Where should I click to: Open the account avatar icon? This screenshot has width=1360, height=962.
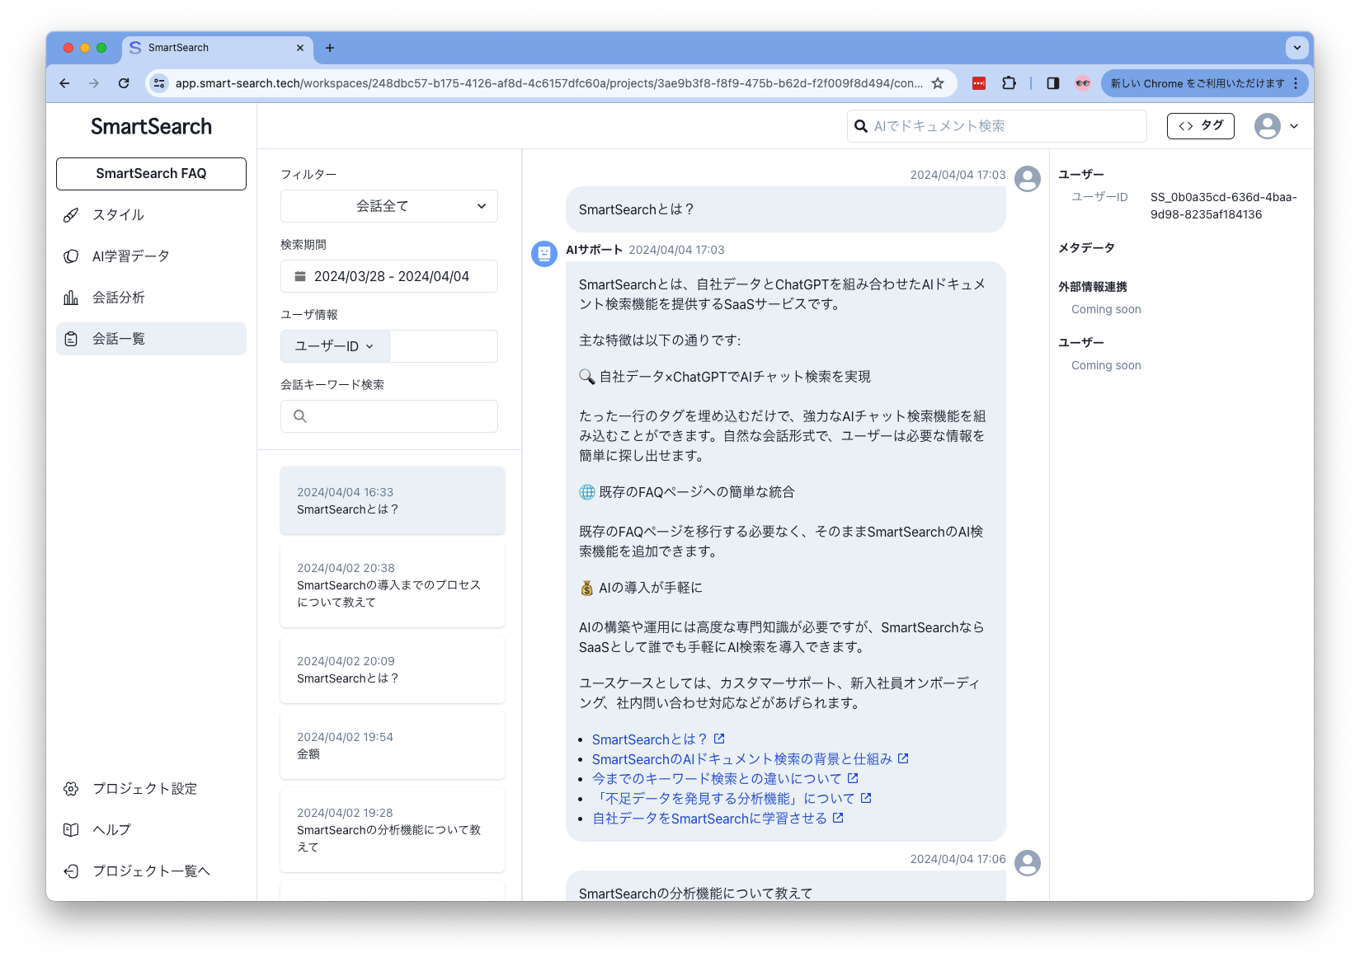(1268, 126)
